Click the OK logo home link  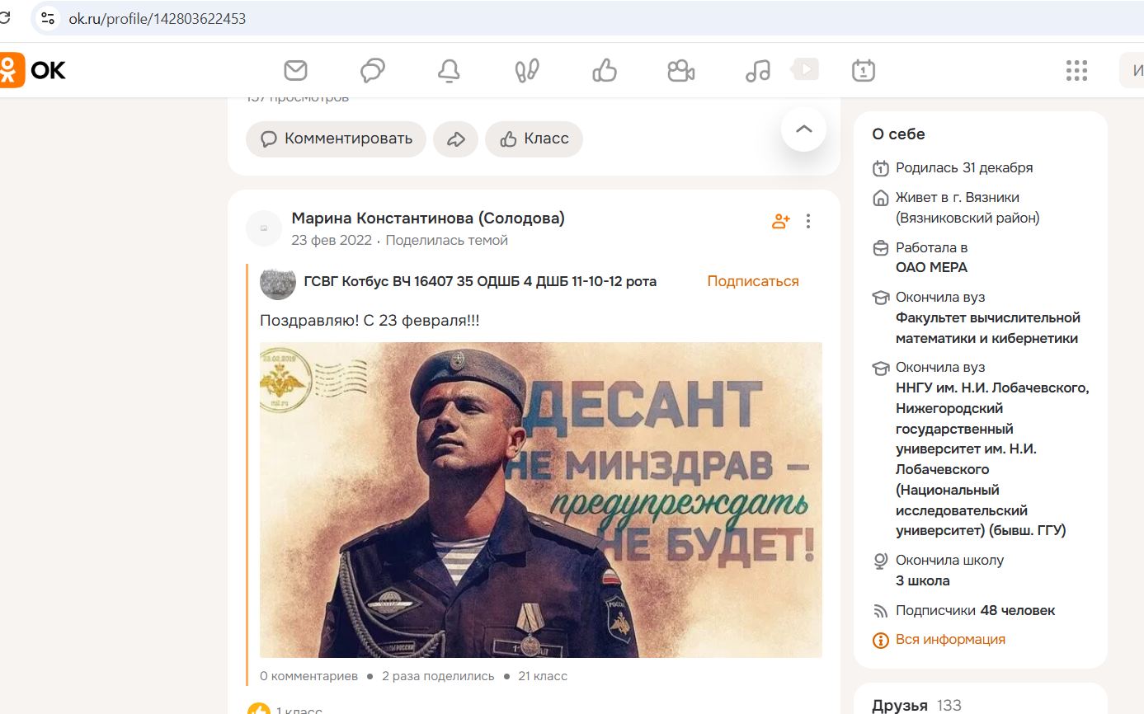[33, 70]
